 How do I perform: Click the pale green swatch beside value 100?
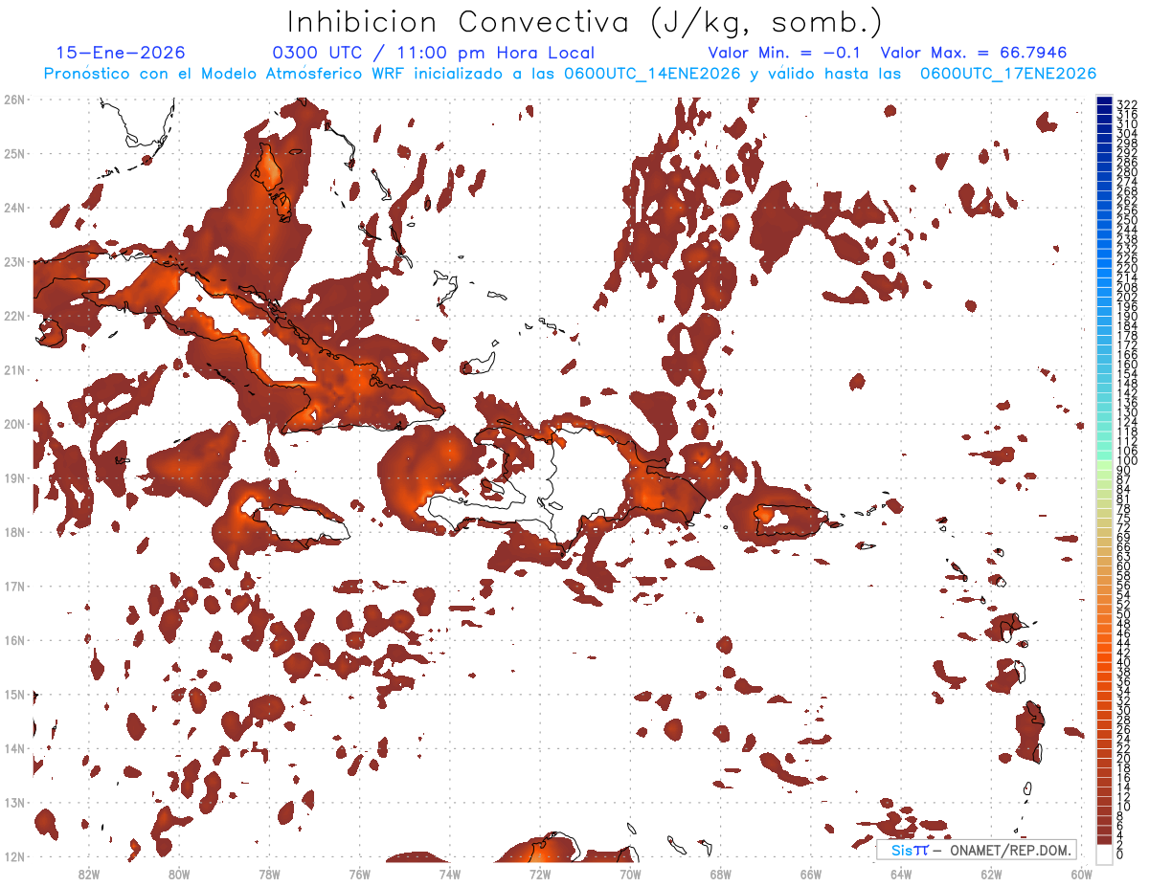(x=1104, y=463)
